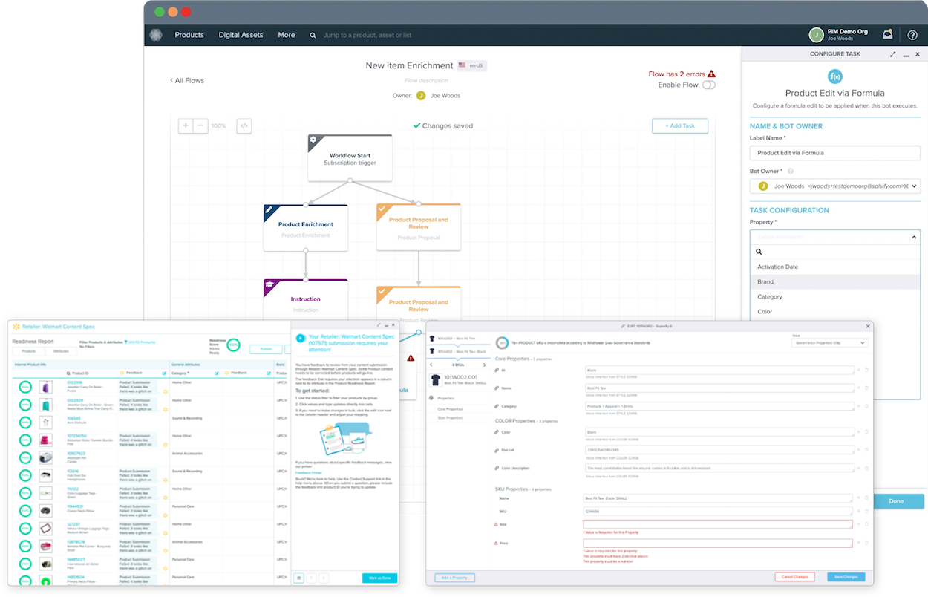Open the Governance Properties Only view dropdown
928x597 pixels.
point(829,343)
